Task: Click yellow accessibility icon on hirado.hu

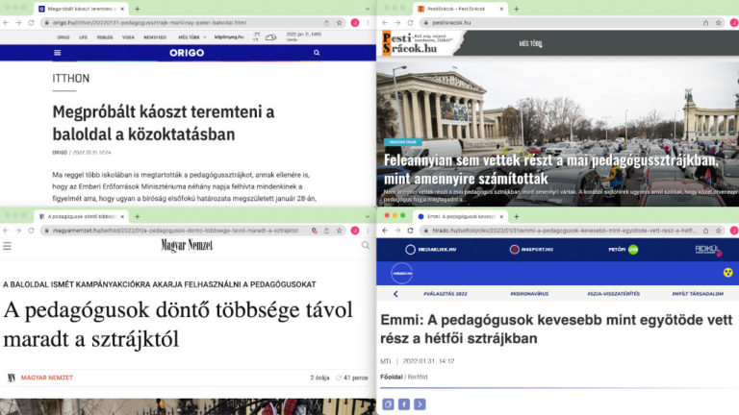Action: pos(727,273)
